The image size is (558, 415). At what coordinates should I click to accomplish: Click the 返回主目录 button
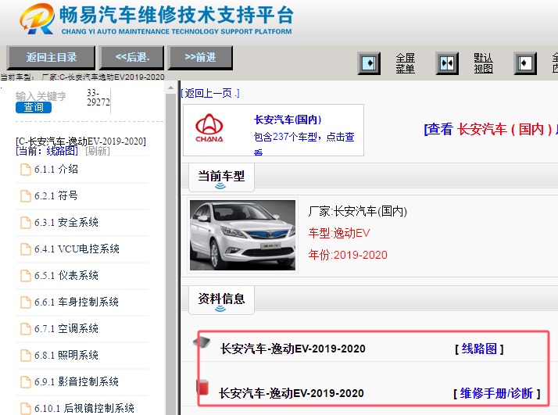click(x=52, y=57)
